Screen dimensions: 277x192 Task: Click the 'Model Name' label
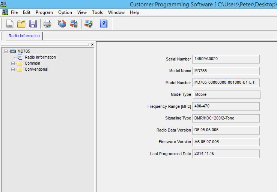[x=180, y=71]
